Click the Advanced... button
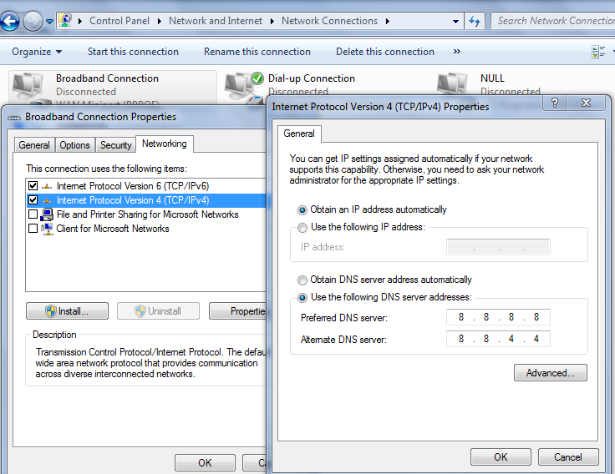615x474 pixels. tap(551, 372)
